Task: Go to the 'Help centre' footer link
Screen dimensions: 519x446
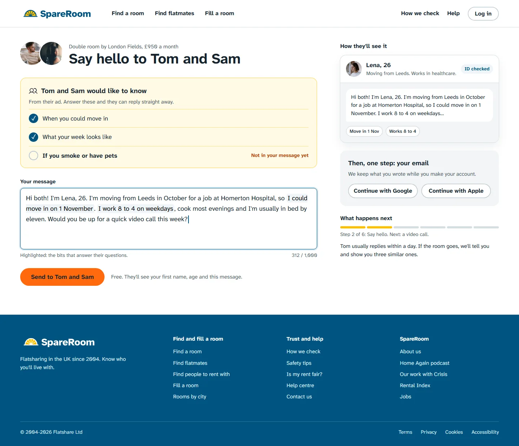Action: tap(300, 385)
